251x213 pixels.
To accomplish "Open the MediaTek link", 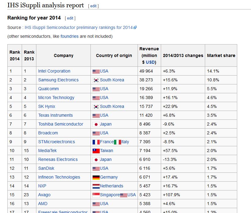I will point(47,151).
